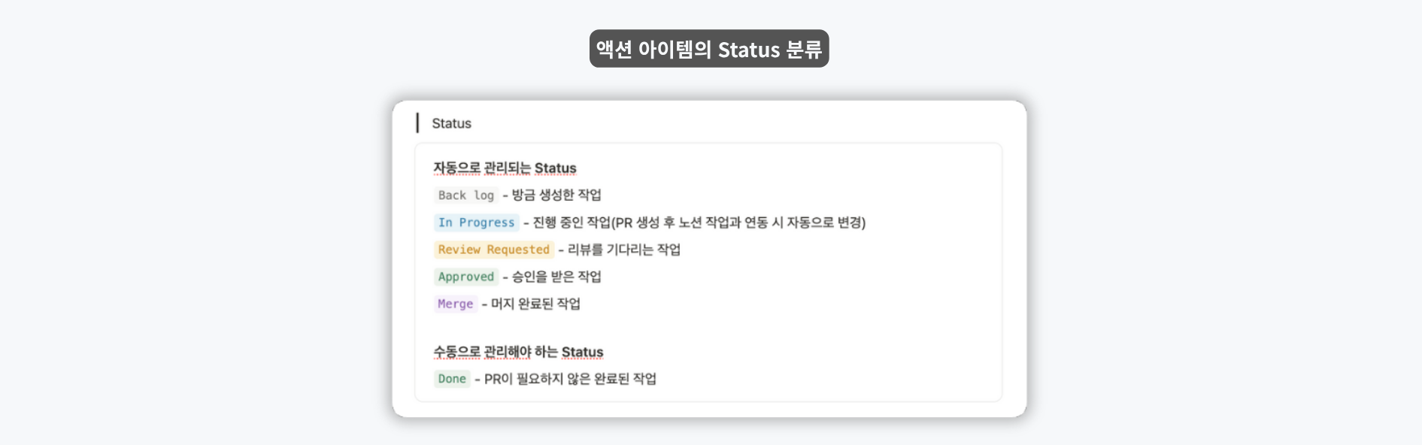The image size is (1422, 445).
Task: Select the blue In Progress status tag
Action: [x=476, y=222]
